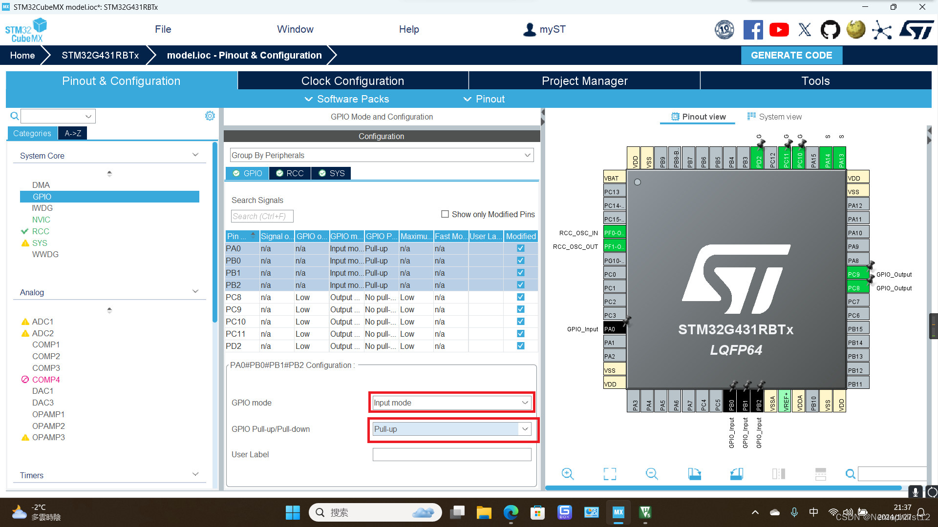Click the ST community network icon

pyautogui.click(x=882, y=30)
